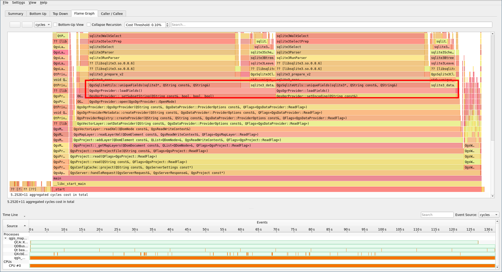Select the QXcbE... thread row

(x=21, y=254)
